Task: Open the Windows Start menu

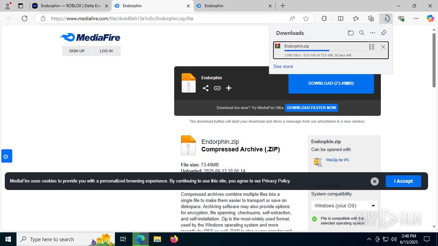Action: point(8,239)
